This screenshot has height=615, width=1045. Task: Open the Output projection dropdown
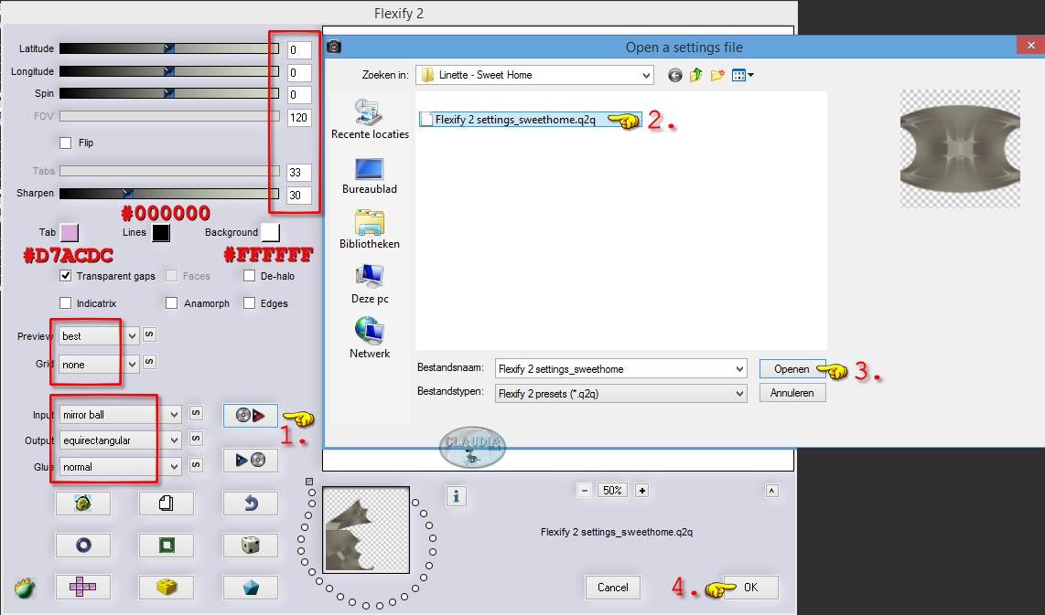coord(120,440)
